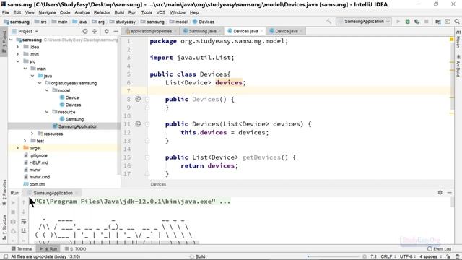Run with coverage icon in toolbar
Viewport: 462px width, 260px height.
[417, 22]
